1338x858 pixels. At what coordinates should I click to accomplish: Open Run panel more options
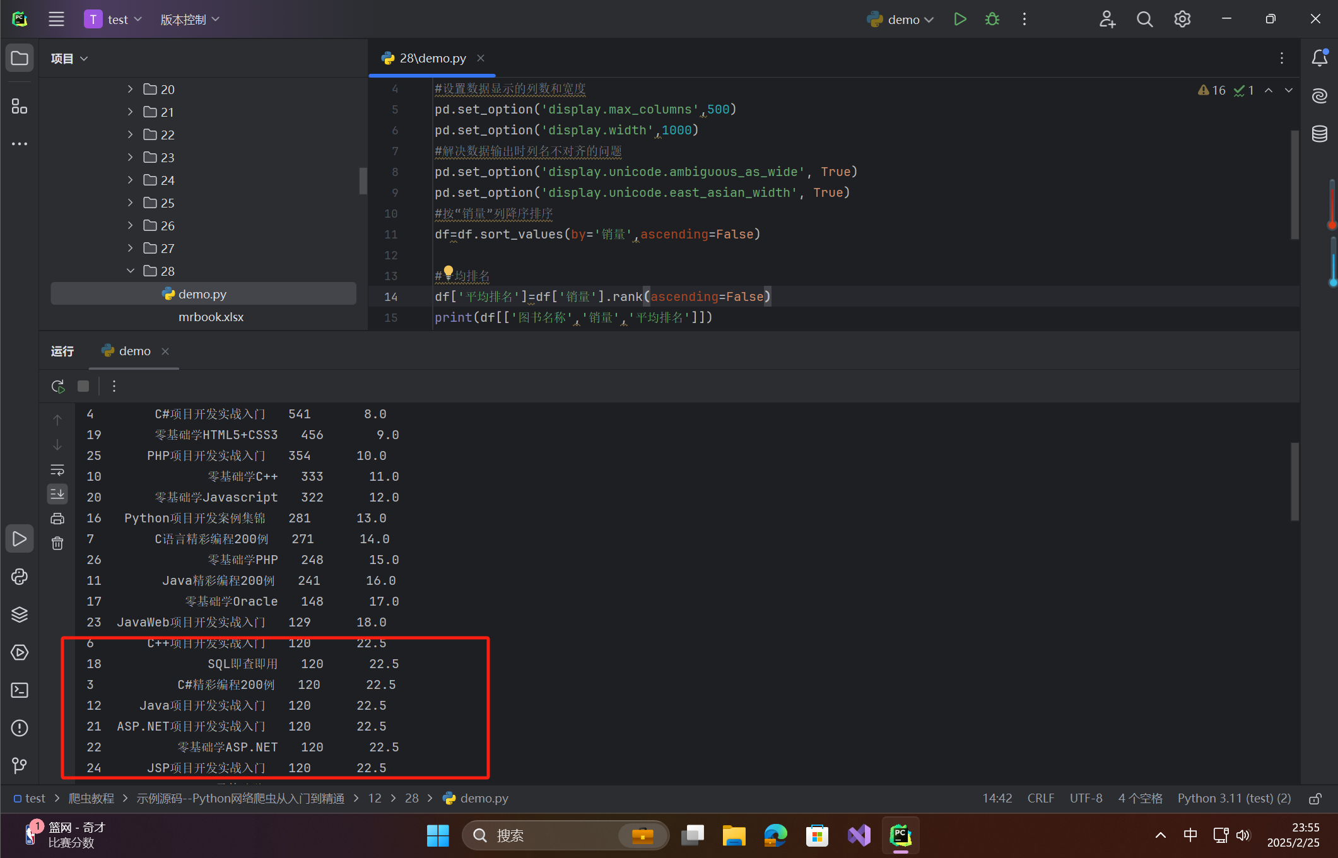point(114,386)
